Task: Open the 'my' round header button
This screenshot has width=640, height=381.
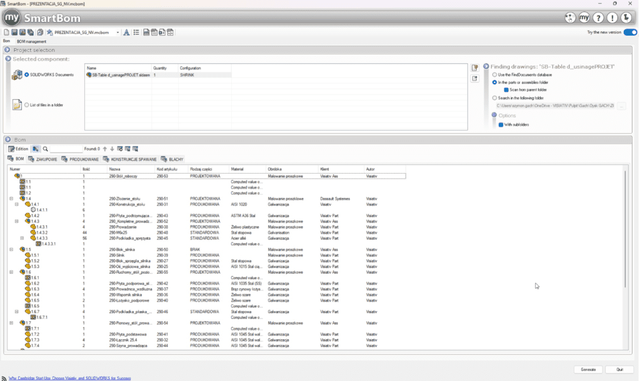Action: [x=584, y=17]
